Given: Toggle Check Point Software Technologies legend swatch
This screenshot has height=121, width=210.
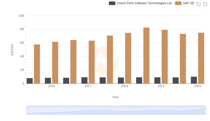Looking at the screenshot, I should tap(112, 3).
